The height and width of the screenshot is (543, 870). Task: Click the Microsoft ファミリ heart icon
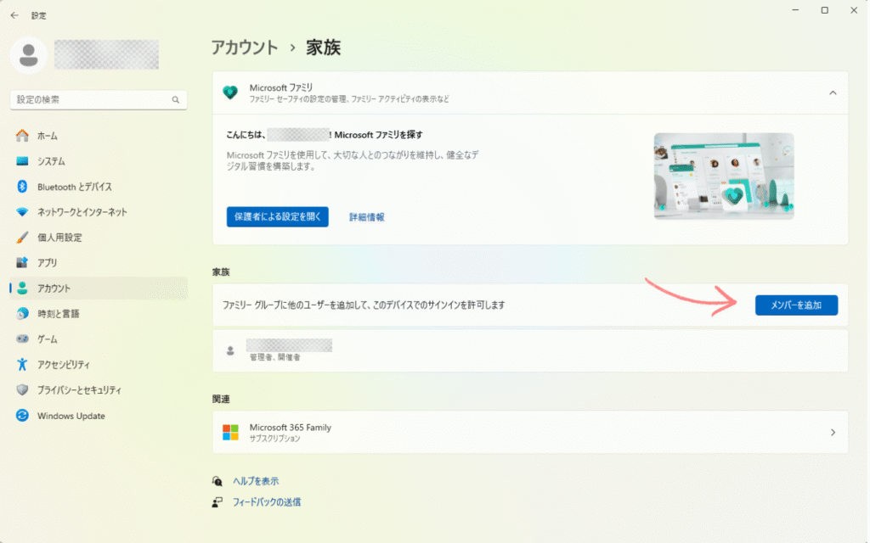[x=230, y=92]
